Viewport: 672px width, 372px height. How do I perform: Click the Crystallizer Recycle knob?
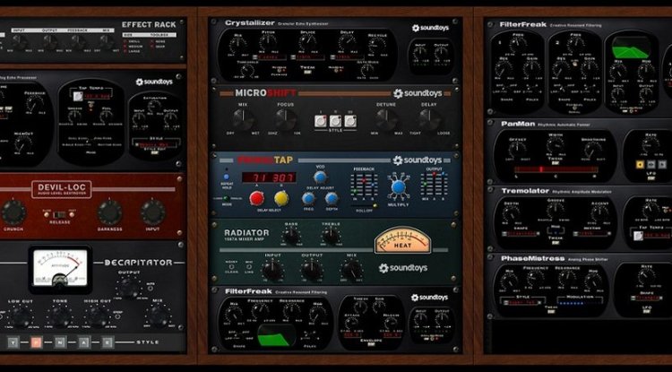pyautogui.click(x=376, y=45)
